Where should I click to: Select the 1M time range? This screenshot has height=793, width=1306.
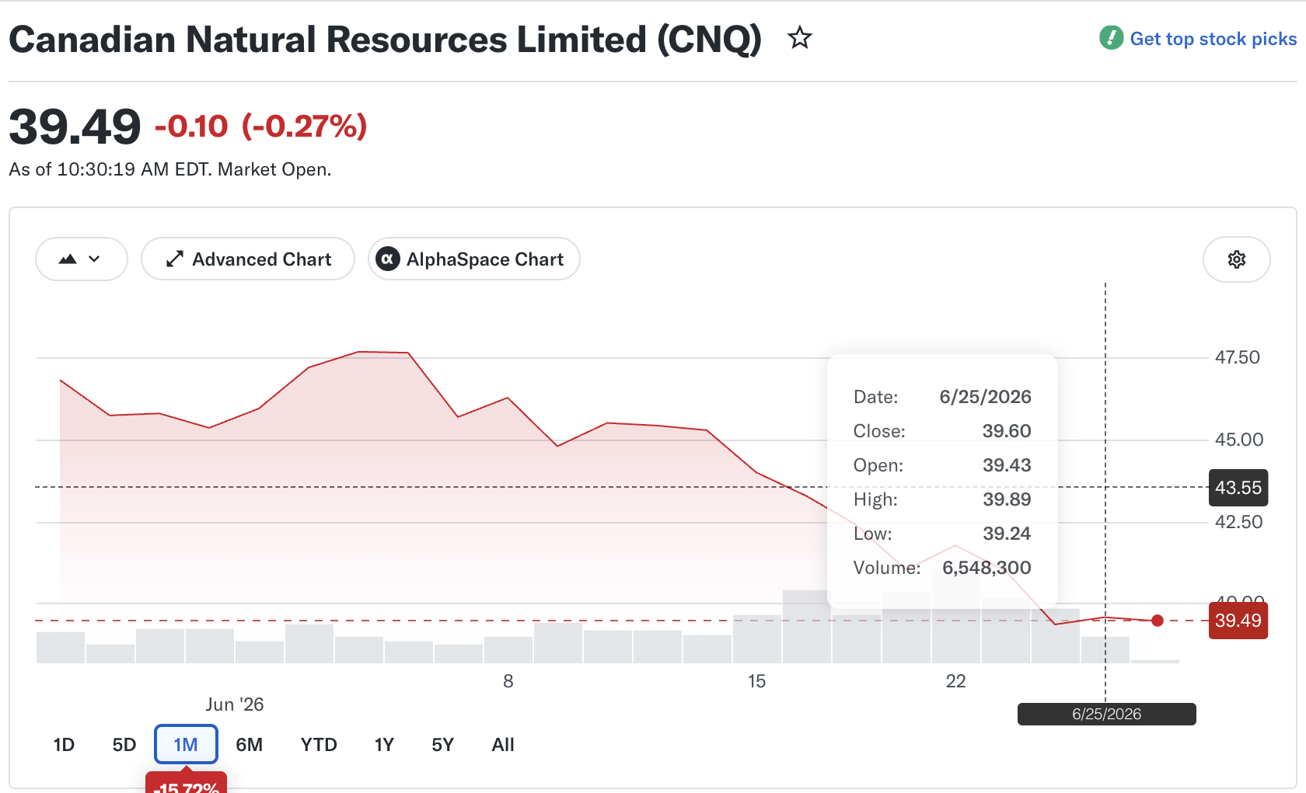186,745
